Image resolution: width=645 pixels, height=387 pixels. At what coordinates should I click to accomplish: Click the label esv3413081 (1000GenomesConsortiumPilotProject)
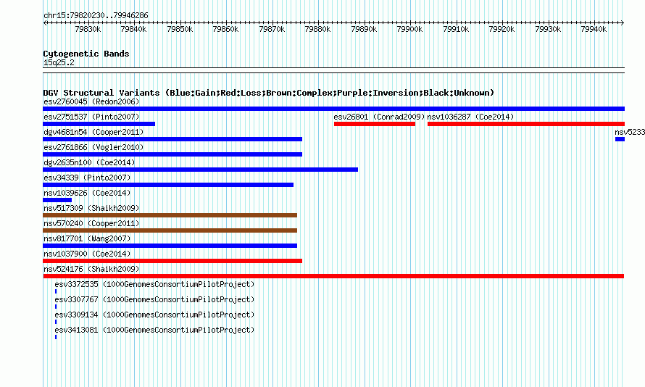pyautogui.click(x=154, y=330)
